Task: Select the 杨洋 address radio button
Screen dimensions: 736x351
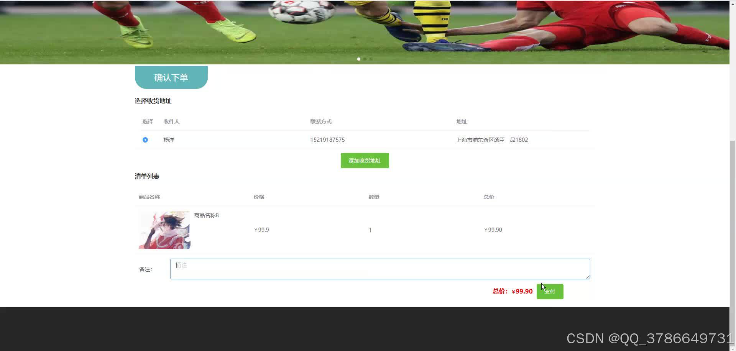Action: (145, 140)
